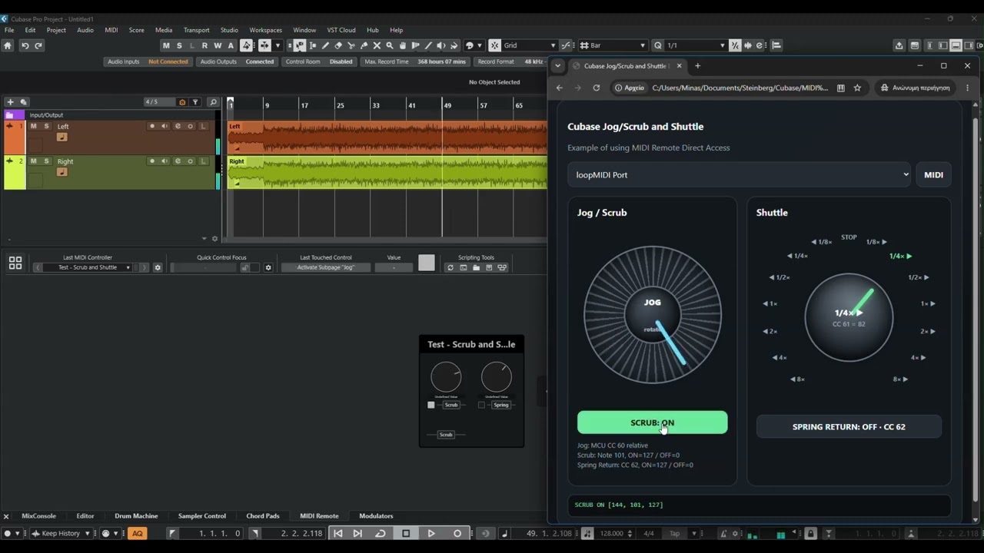Select the Zoom magnifier tool

390,45
